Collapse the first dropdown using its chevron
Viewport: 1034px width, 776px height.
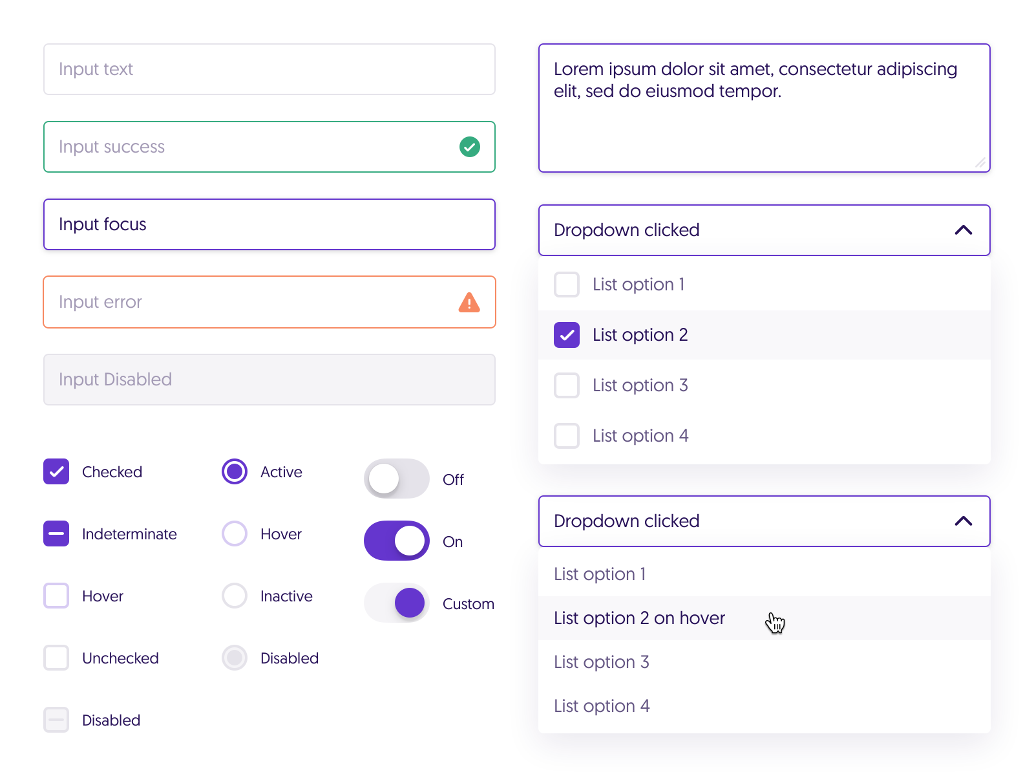pyautogui.click(x=964, y=230)
